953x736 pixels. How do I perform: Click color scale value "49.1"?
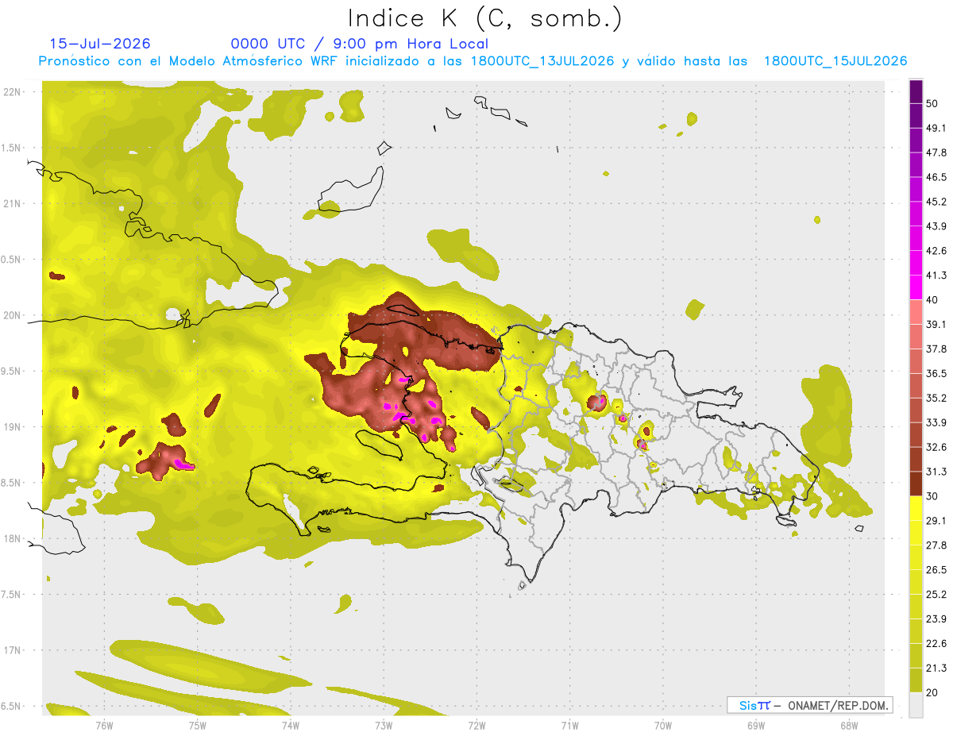(936, 128)
